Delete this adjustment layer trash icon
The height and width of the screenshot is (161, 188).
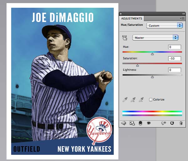[181, 123]
